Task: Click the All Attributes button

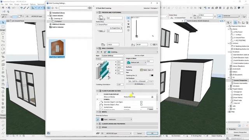Action: coord(140,84)
